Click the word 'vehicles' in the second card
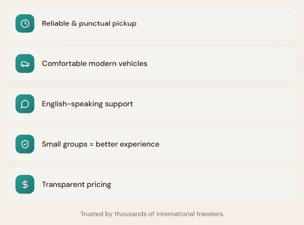 point(133,64)
